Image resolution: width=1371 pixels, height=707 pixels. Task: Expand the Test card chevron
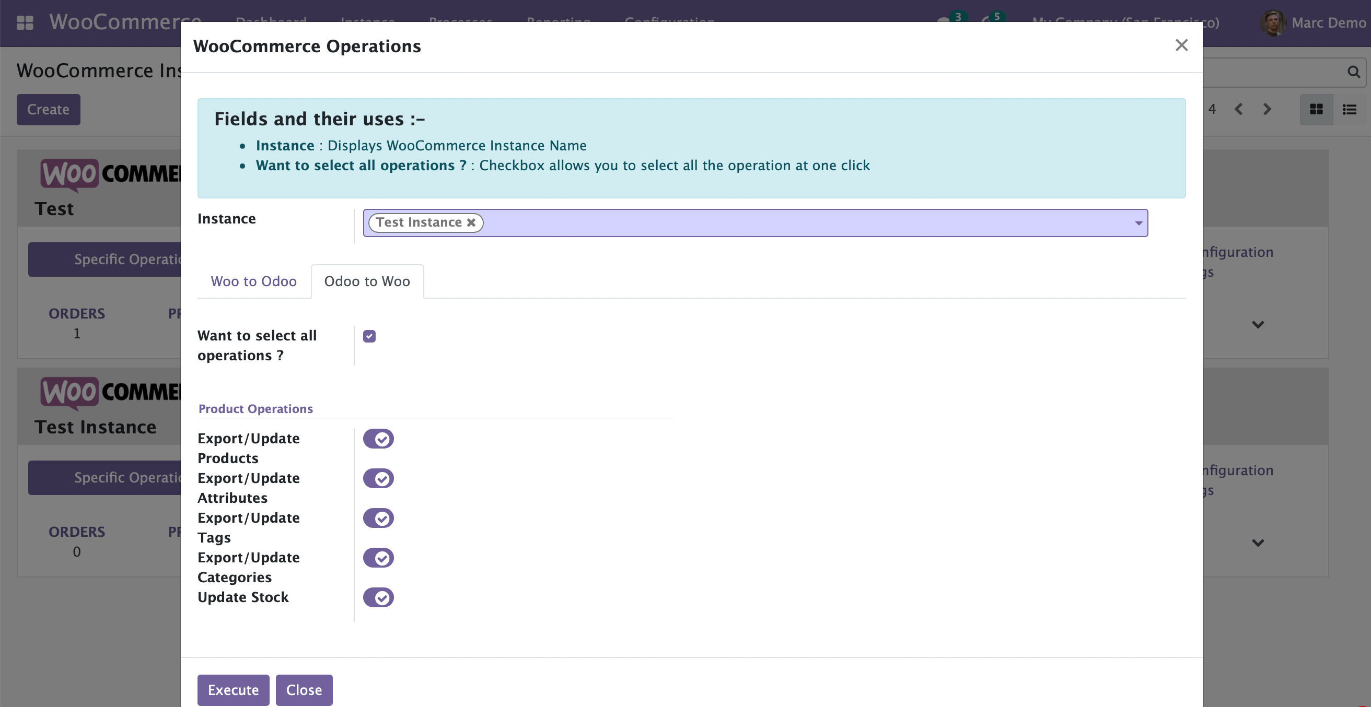coord(1258,324)
